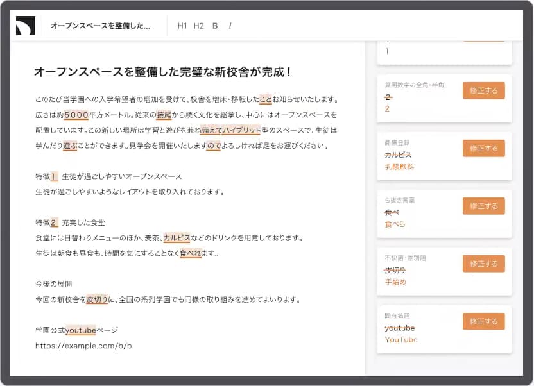Select the highlighted number 5000 in the body
This screenshot has width=534, height=386.
76,115
